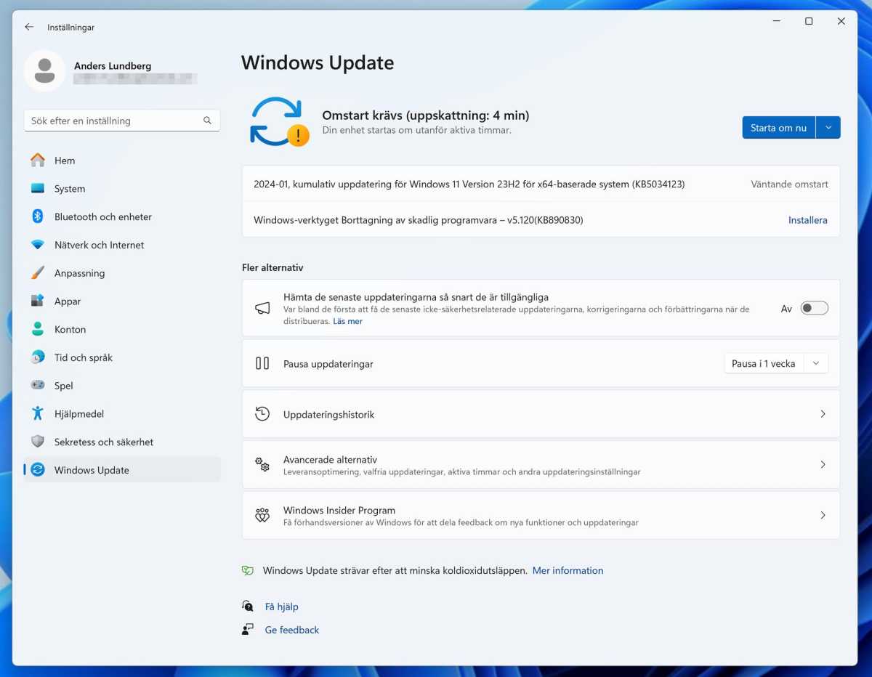The image size is (872, 677).
Task: Click the search magnifier icon
Action: point(207,121)
